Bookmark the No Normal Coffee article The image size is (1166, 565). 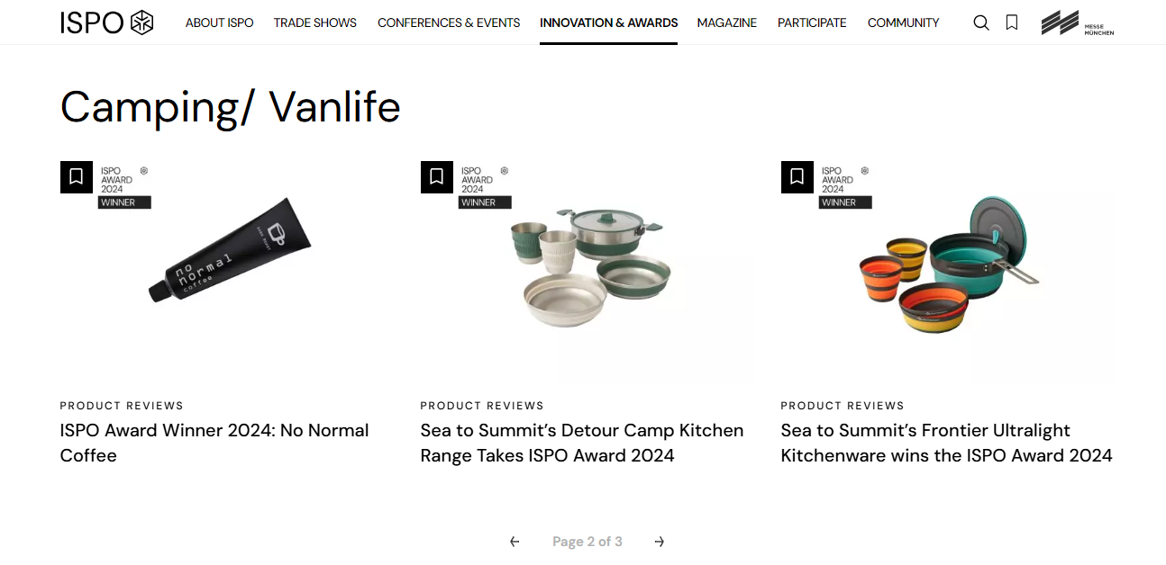77,177
